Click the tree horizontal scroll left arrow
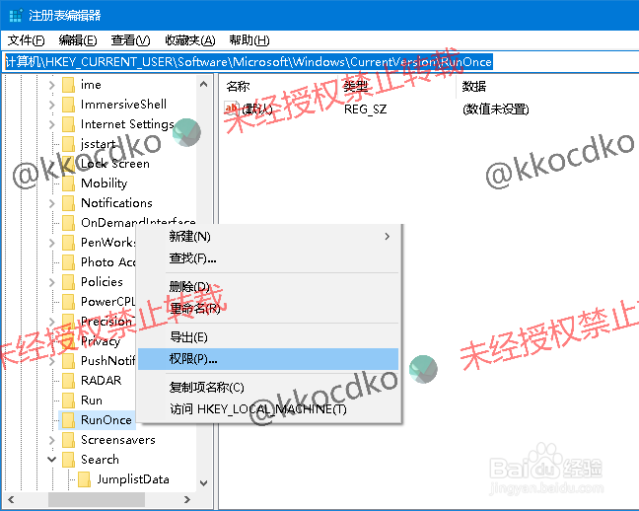Screen dimensions: 639x511 pyautogui.click(x=12, y=499)
